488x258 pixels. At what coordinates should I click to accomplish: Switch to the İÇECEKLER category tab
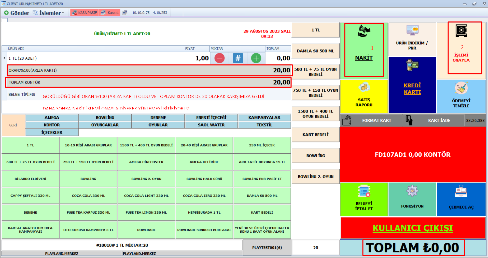coord(52,132)
